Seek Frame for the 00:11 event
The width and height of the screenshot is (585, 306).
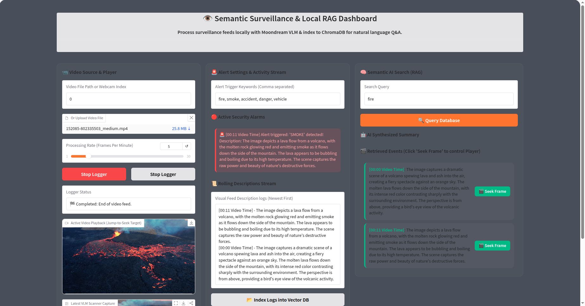click(492, 245)
